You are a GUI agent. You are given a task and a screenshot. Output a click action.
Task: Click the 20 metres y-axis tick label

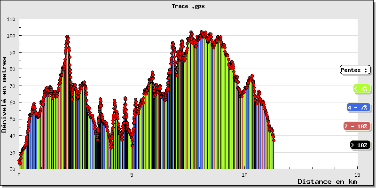point(12,169)
